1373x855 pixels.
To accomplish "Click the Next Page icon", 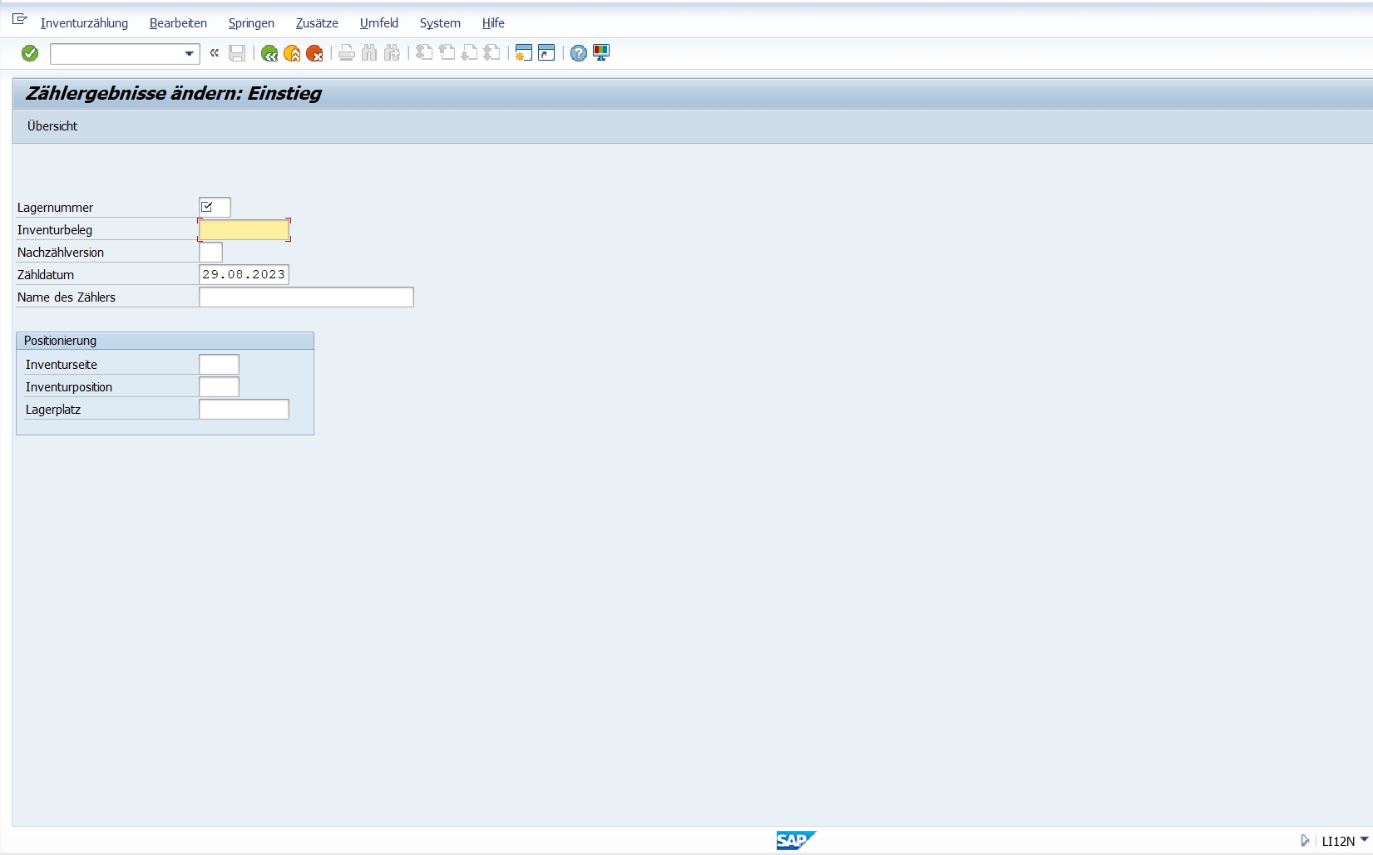I will pyautogui.click(x=469, y=53).
